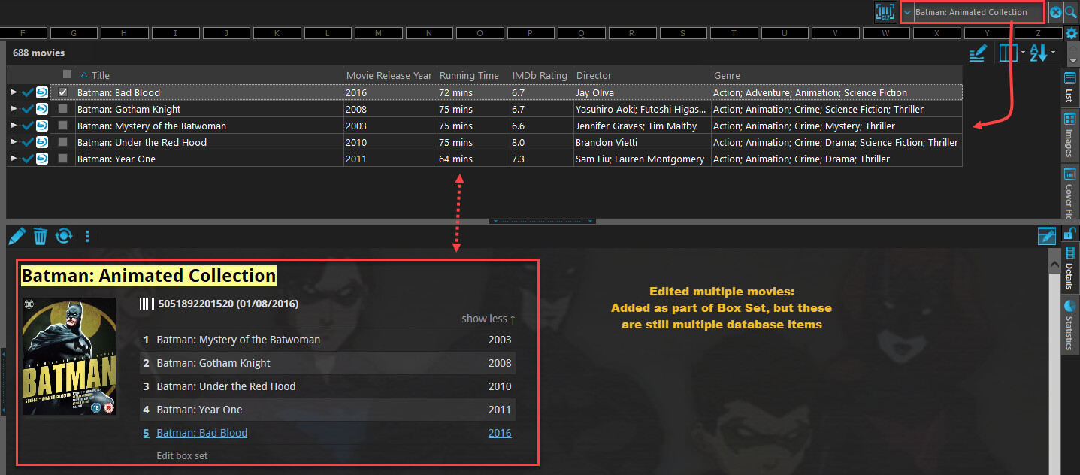1080x475 pixels.
Task: Click the trash can delete icon
Action: coord(41,237)
